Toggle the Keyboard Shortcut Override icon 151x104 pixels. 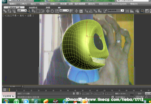tap(81, 11)
